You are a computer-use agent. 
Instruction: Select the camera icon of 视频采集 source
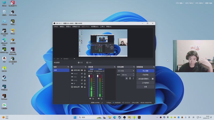pos(72,70)
